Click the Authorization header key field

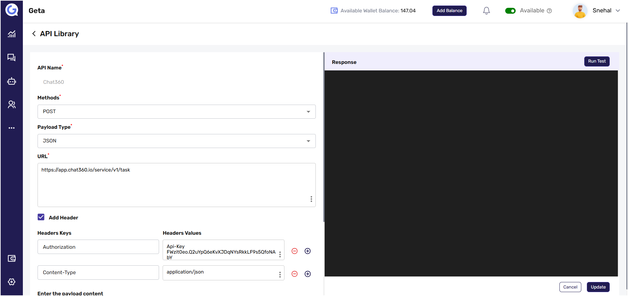98,247
